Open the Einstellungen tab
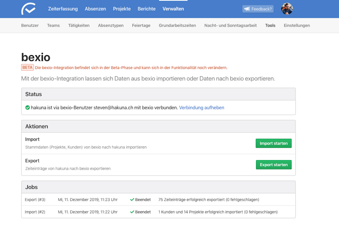The width and height of the screenshot is (339, 243). (x=297, y=26)
